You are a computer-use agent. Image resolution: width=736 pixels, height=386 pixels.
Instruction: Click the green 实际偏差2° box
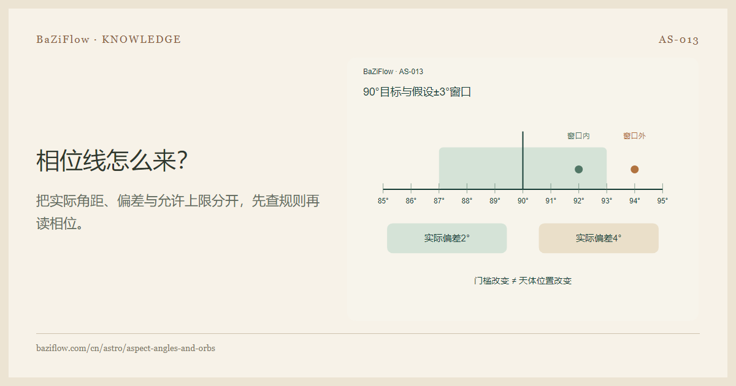click(447, 238)
